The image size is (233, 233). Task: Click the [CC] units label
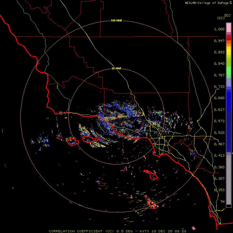tap(221, 18)
